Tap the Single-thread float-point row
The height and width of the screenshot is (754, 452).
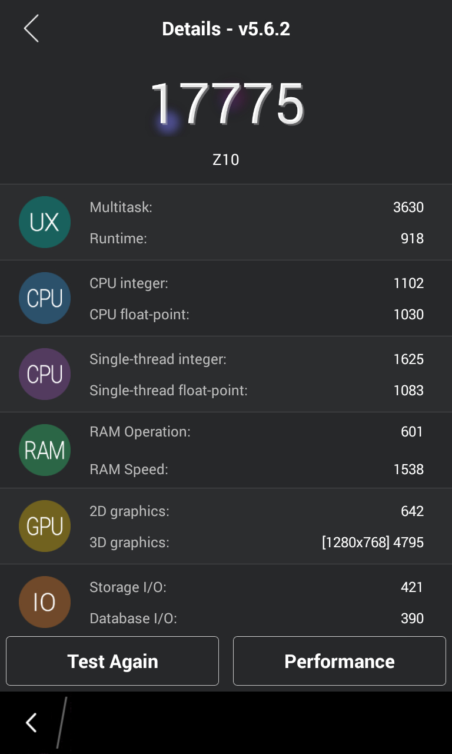(x=257, y=391)
